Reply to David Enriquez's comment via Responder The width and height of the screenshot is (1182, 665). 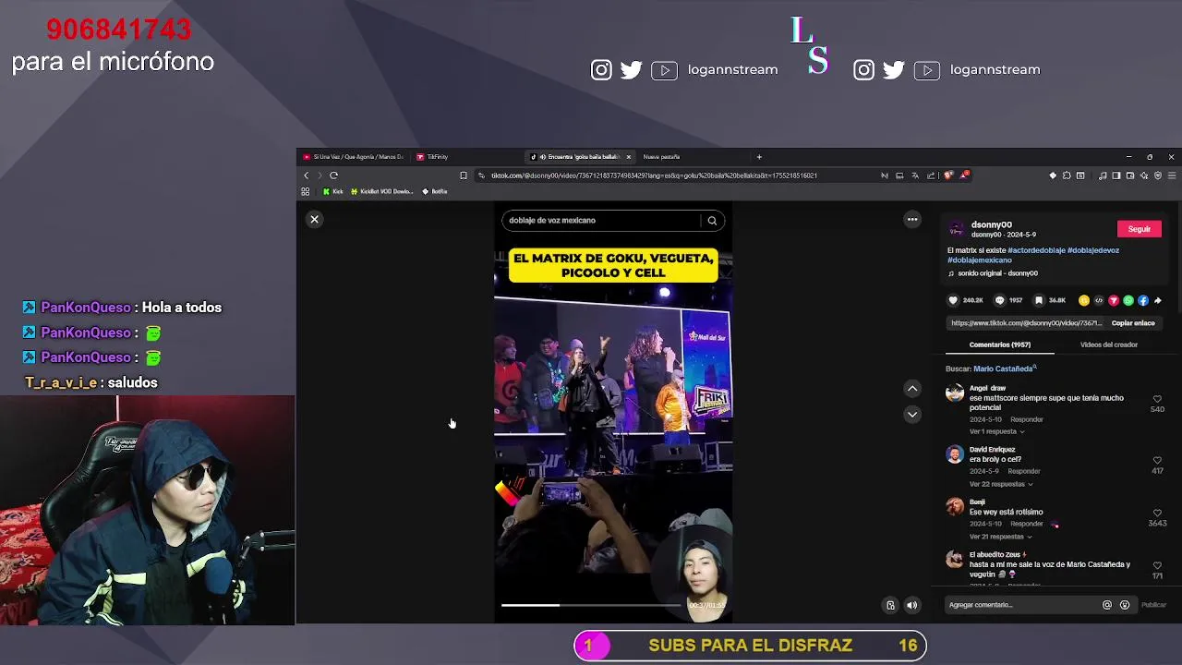tap(1024, 471)
